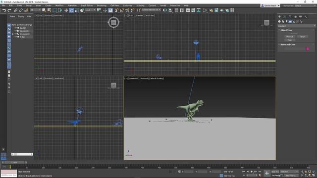Open the Curve Editor from toolbar
The width and height of the screenshot is (317, 178).
click(193, 10)
